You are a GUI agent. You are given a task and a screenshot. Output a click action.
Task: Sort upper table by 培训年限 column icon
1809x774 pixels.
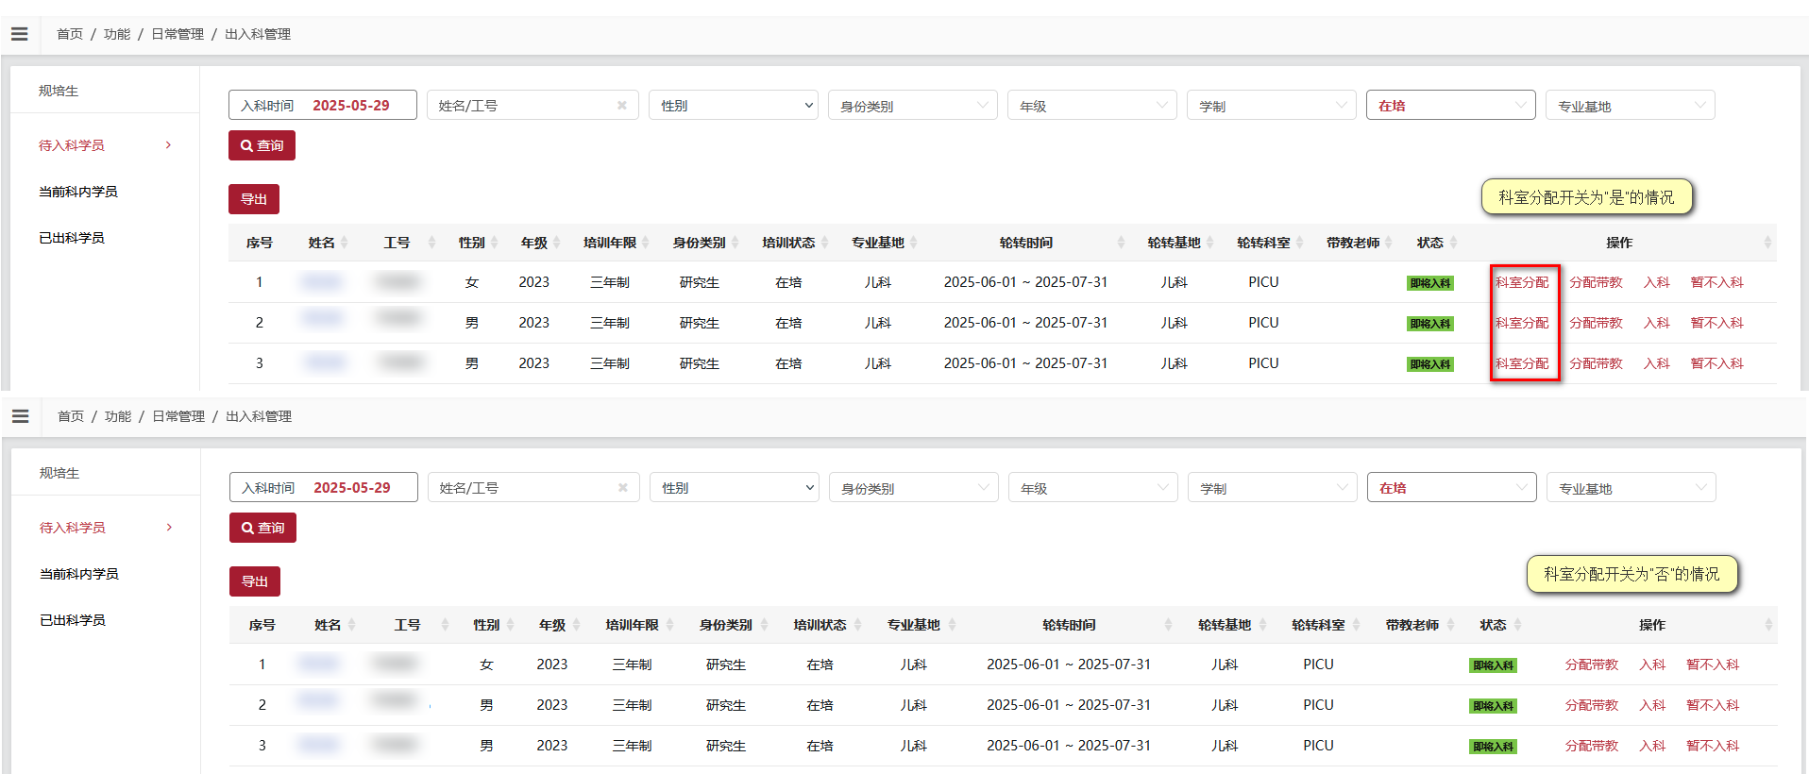[646, 243]
